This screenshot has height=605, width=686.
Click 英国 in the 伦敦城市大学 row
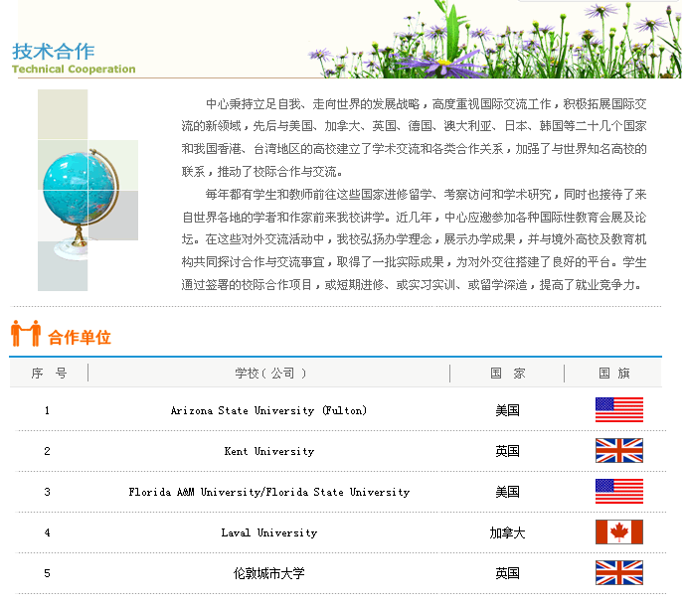point(507,573)
